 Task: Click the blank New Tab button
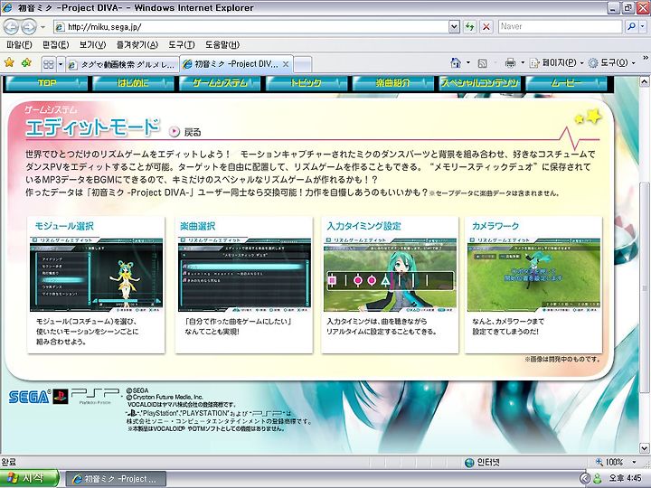(x=303, y=65)
